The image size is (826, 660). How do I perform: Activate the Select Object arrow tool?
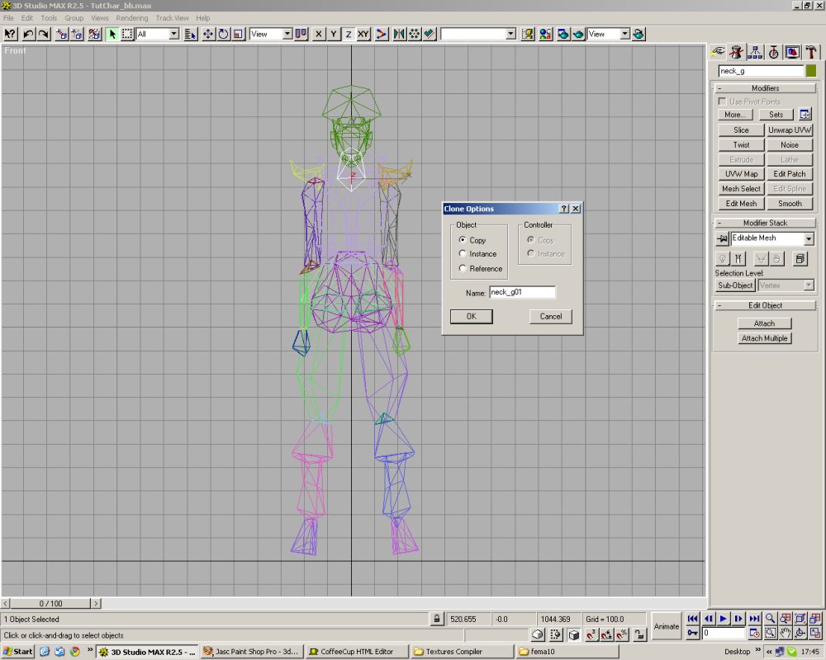click(112, 34)
